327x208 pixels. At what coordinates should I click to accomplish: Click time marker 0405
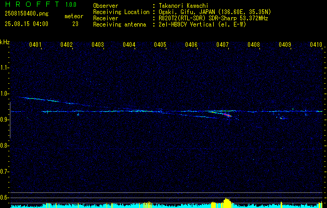coord(160,44)
